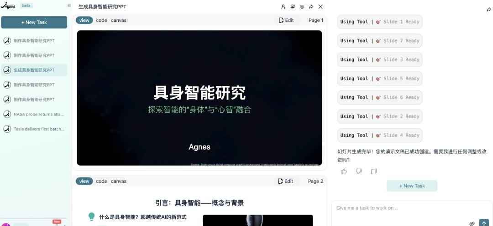Copy the response with the copy icon
Screen dimensions: 493x226
pyautogui.click(x=374, y=171)
